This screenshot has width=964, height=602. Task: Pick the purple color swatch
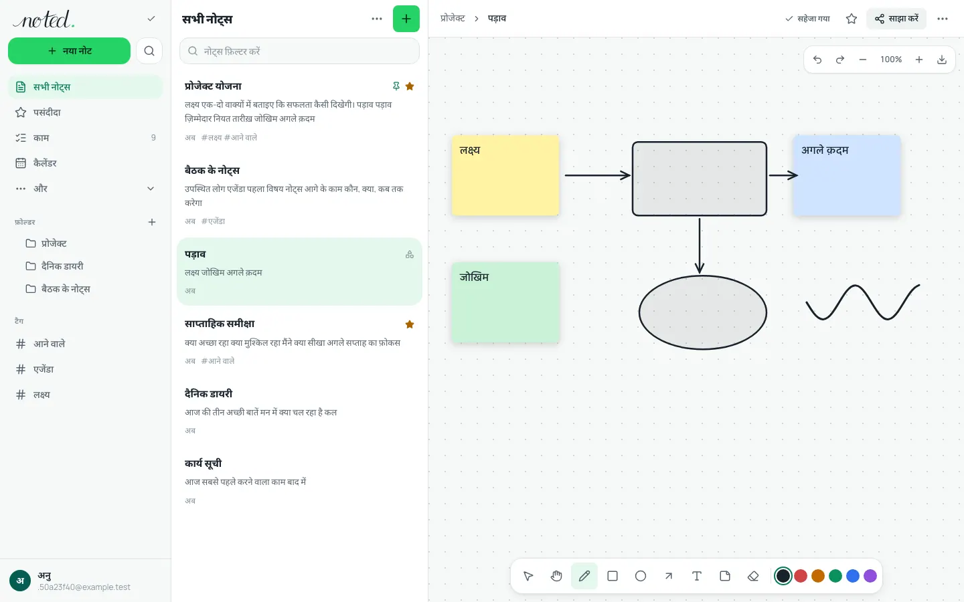[870, 576]
